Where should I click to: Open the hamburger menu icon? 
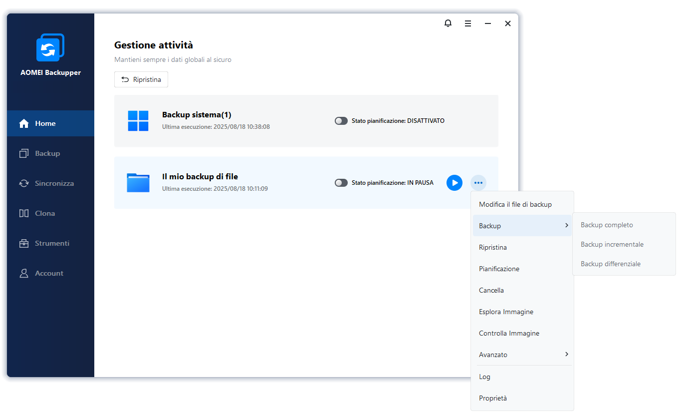[x=468, y=23]
